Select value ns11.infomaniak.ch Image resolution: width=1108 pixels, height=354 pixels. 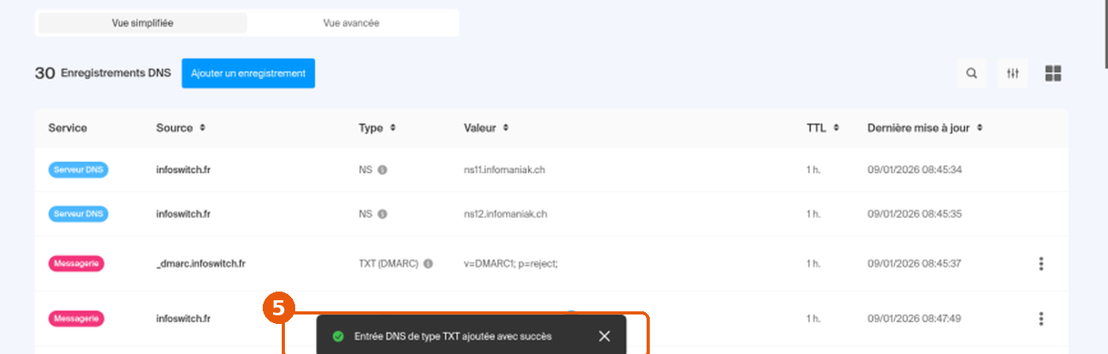[505, 170]
